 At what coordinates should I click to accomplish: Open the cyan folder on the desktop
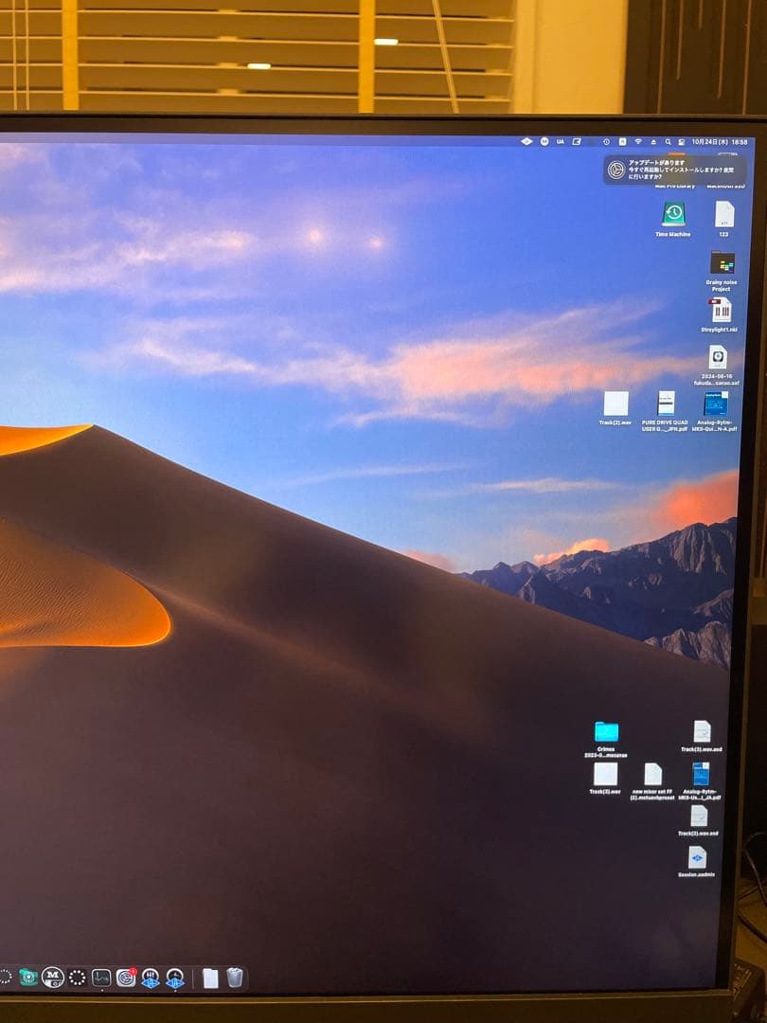click(606, 731)
